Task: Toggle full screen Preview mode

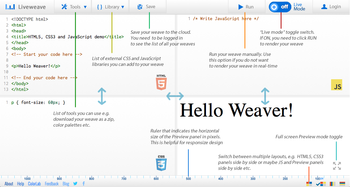Action: 337,166
